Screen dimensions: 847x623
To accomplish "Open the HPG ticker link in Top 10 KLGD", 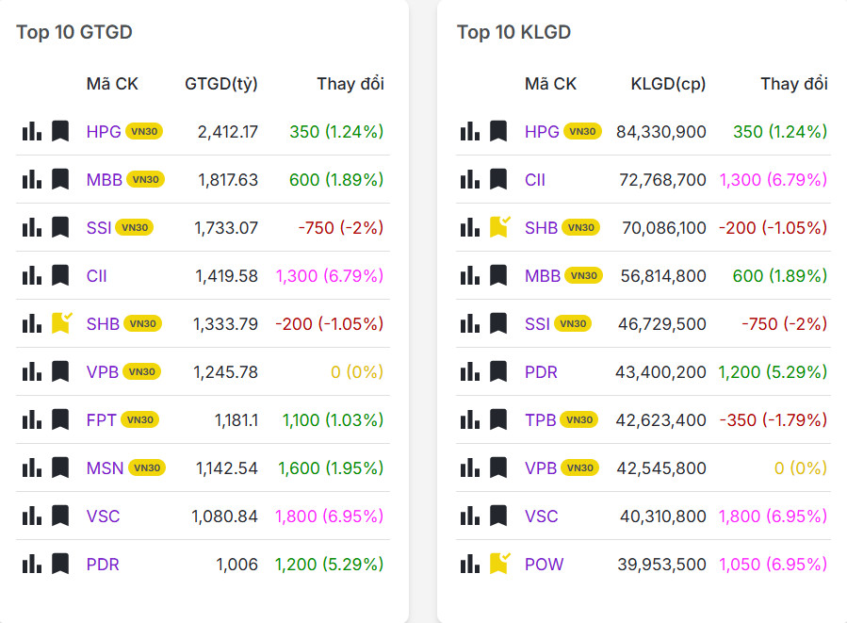I will pos(542,131).
